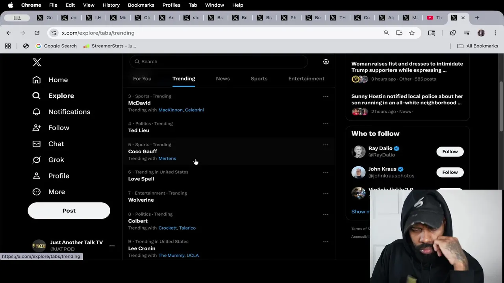Open the Love Spell trending topic
This screenshot has width=504, height=283.
(141, 179)
